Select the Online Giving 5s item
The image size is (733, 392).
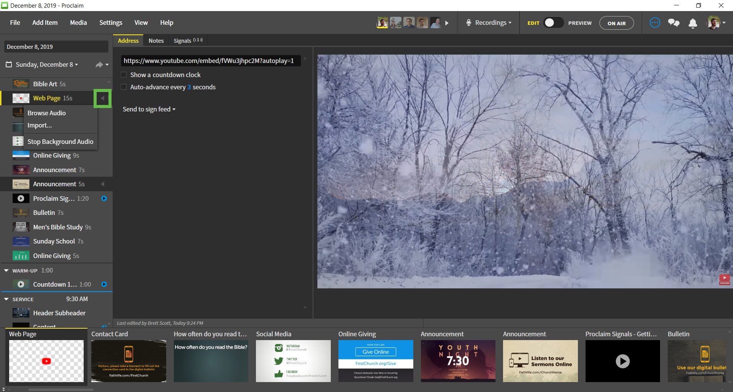point(56,256)
